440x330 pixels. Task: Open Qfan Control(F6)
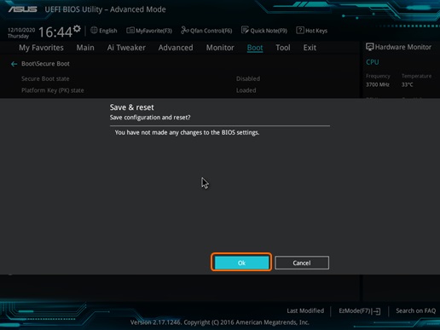(206, 31)
